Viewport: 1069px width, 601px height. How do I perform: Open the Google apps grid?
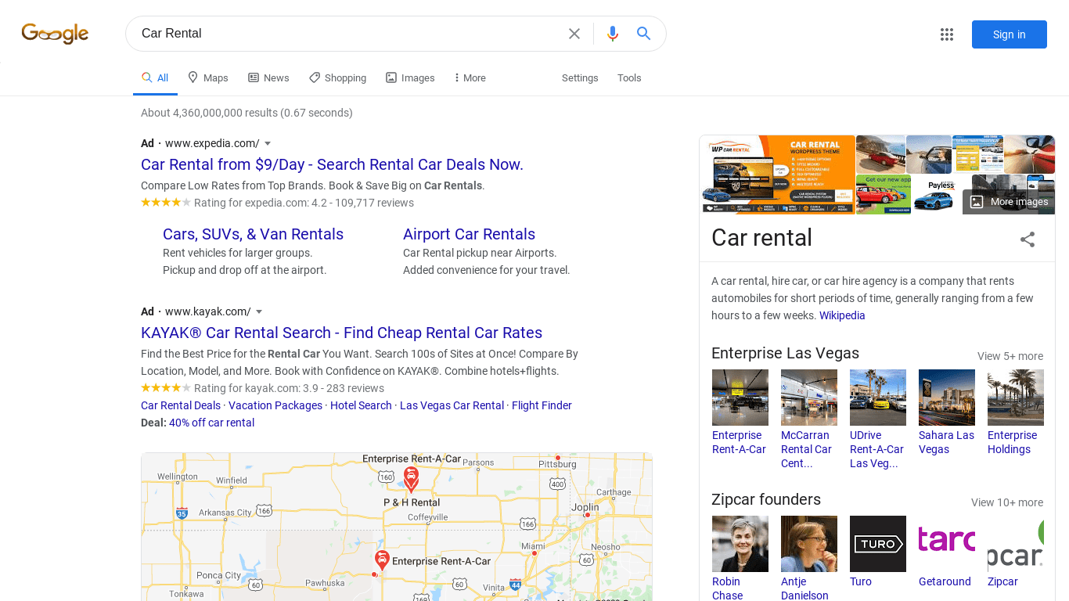click(x=947, y=34)
